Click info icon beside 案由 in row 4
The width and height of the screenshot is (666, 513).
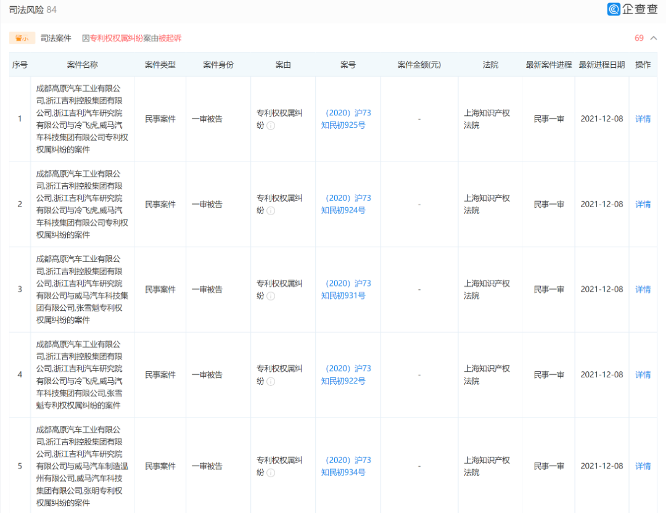(271, 381)
